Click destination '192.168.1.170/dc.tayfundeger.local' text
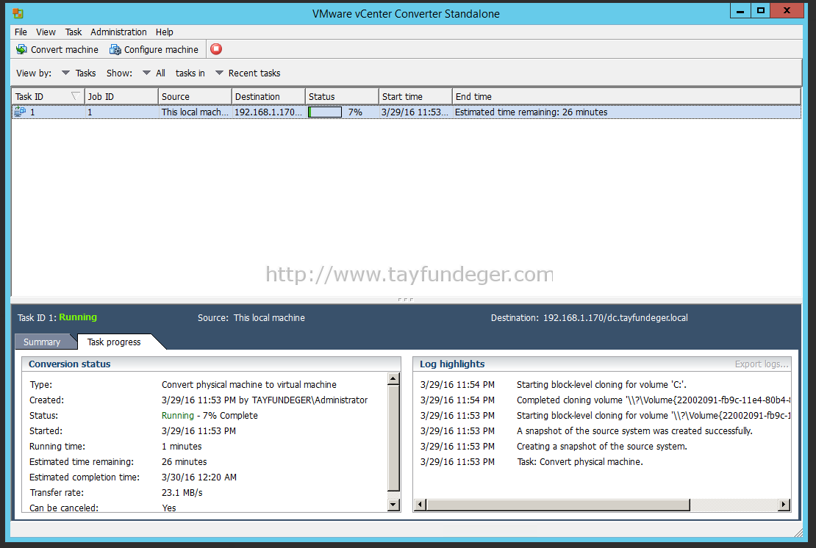 pos(615,317)
